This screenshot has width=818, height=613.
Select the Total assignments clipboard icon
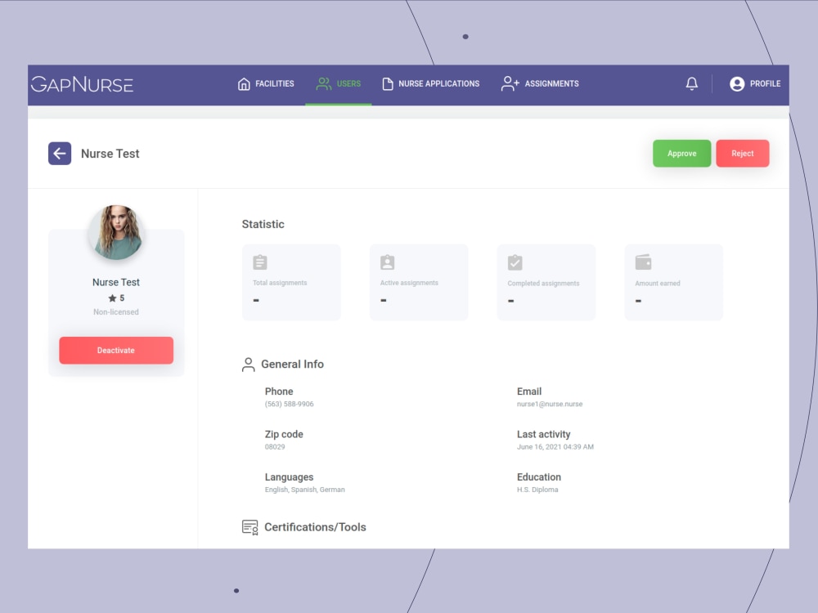coord(259,262)
